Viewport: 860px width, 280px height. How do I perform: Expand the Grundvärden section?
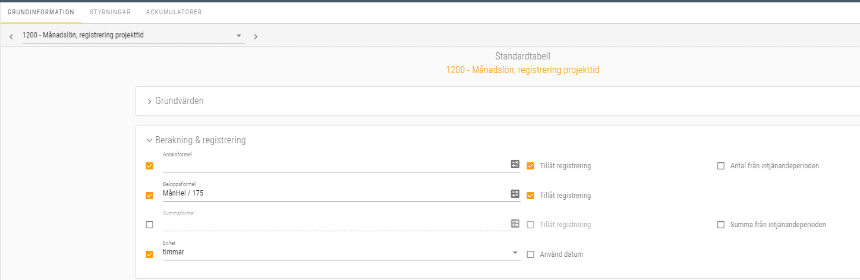tap(179, 101)
